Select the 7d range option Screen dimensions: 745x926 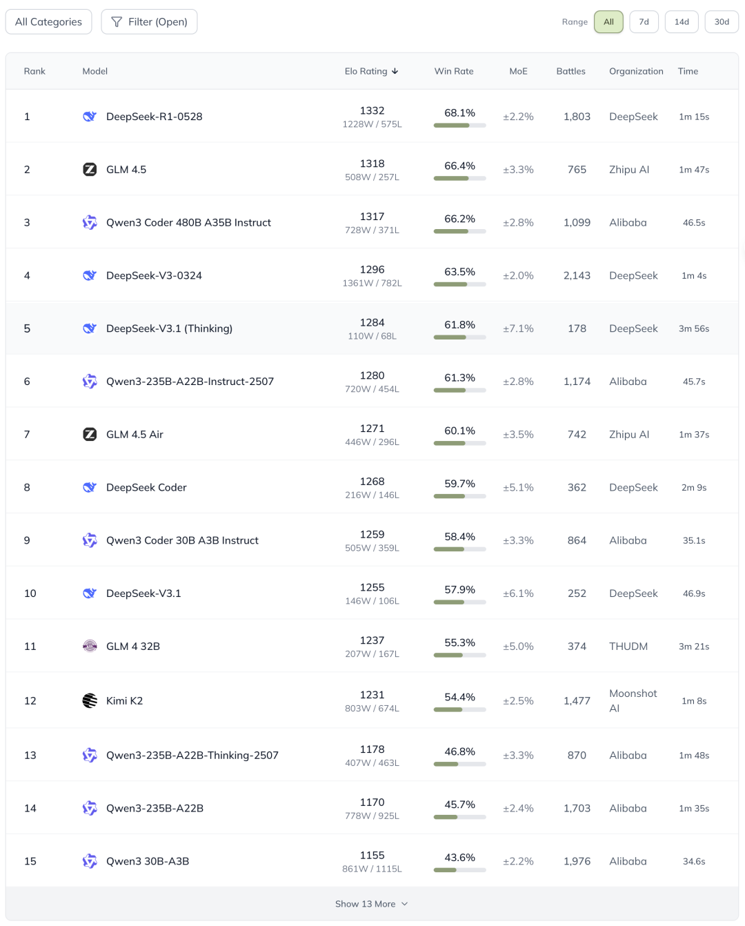[x=644, y=22]
